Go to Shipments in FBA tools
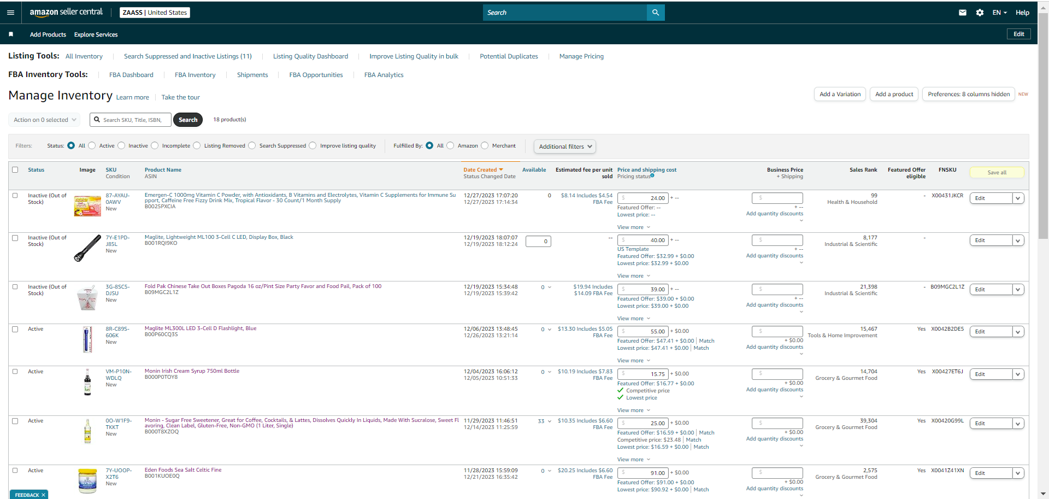This screenshot has width=1049, height=499. click(x=252, y=75)
